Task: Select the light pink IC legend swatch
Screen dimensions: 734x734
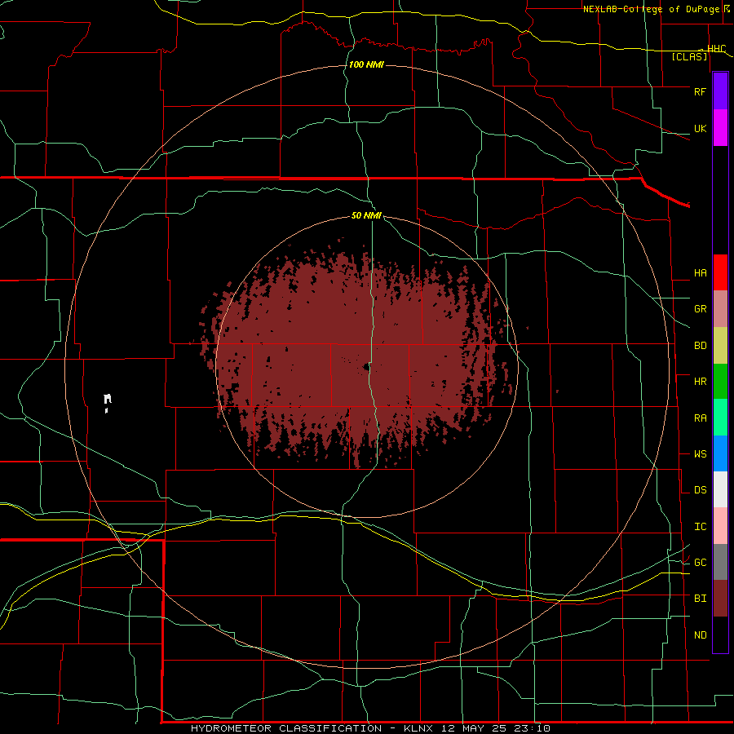Action: point(720,526)
